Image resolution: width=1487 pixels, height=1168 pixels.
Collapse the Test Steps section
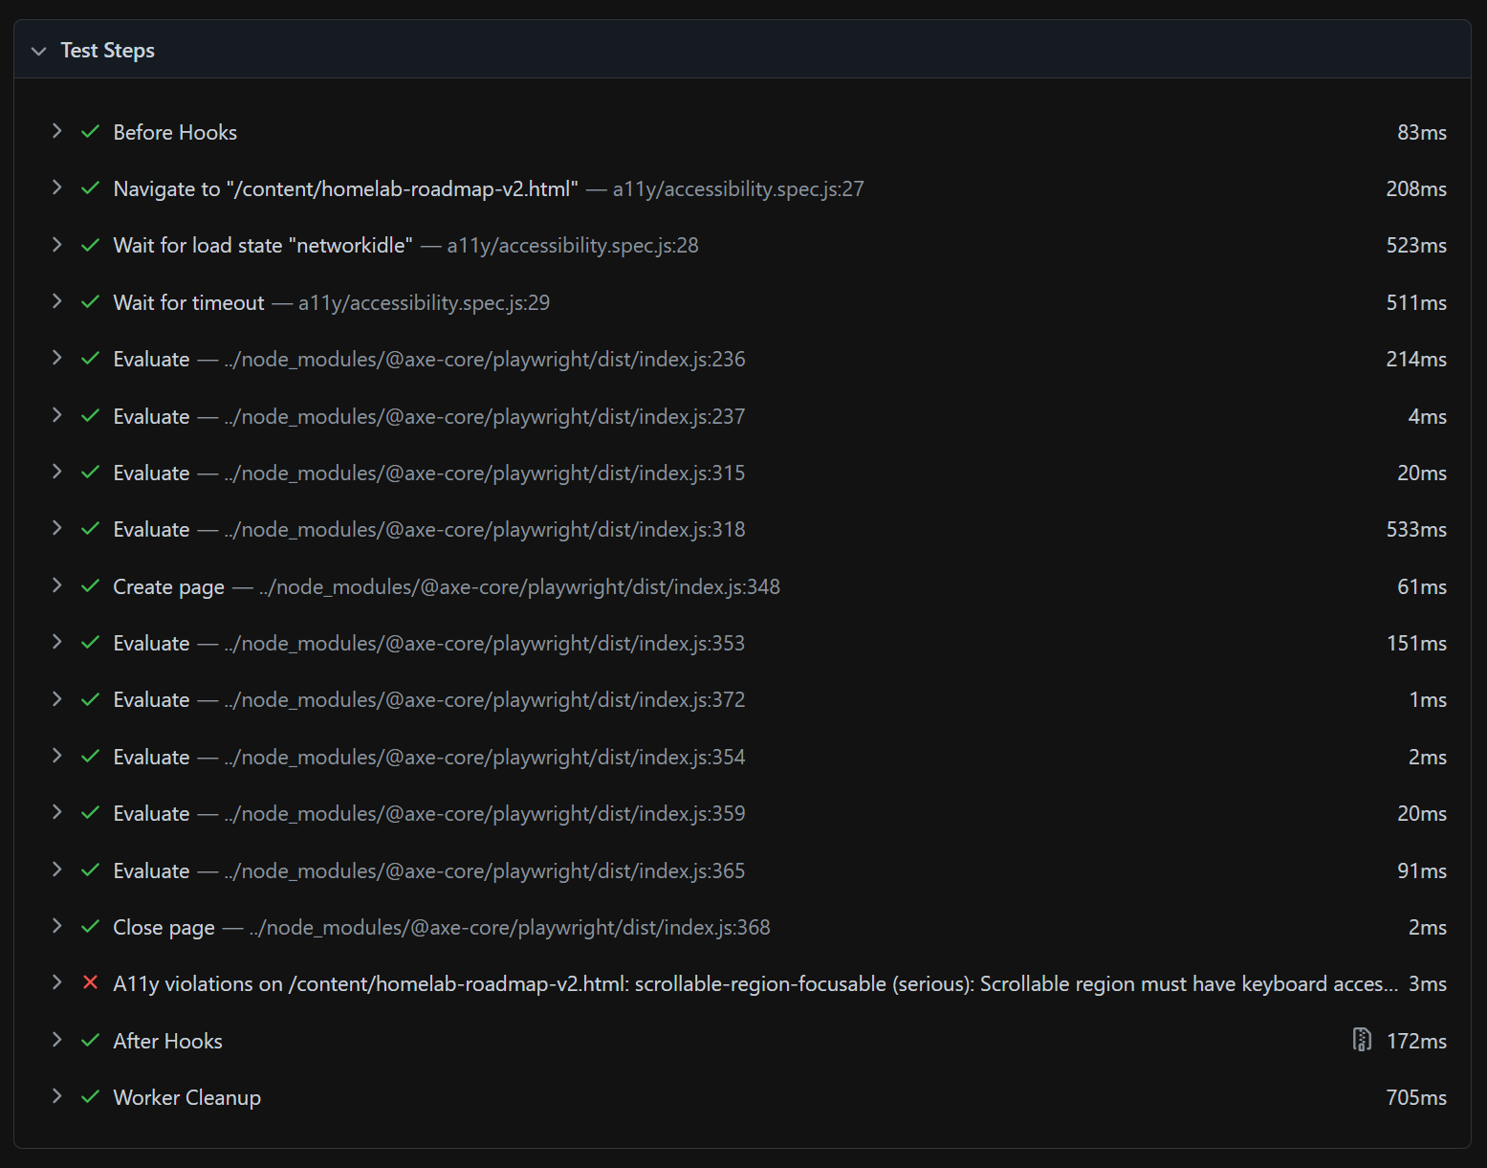pos(38,51)
